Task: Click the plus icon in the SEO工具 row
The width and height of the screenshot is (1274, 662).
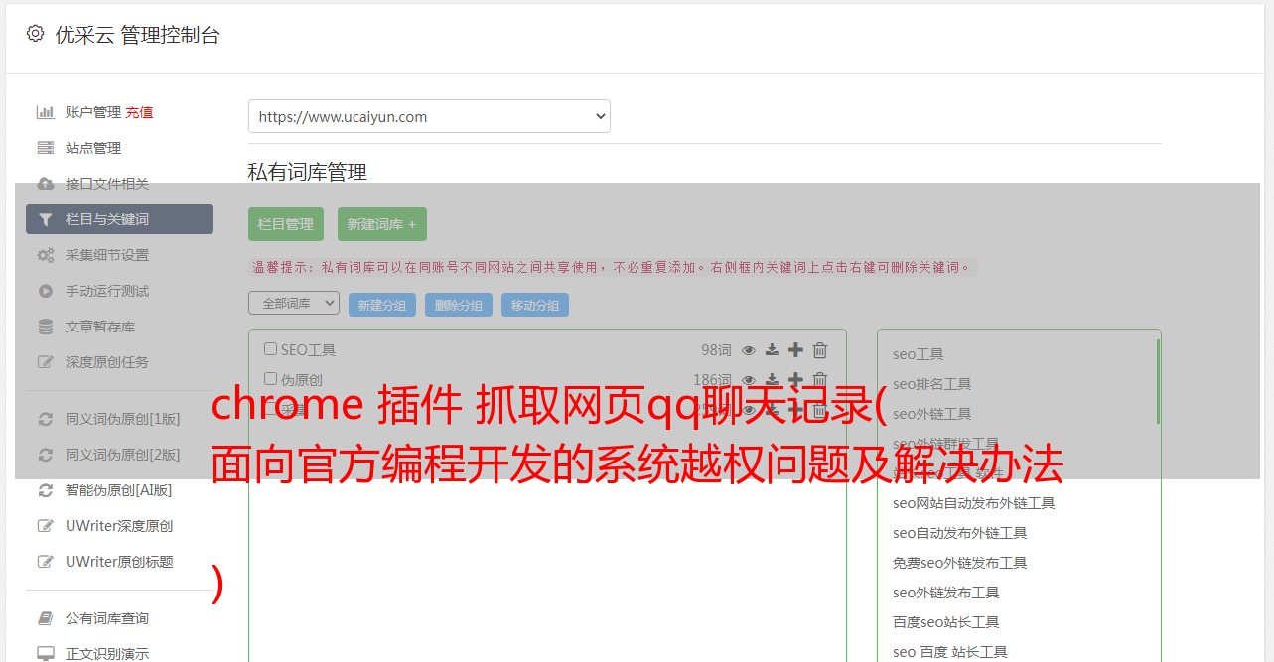Action: (795, 350)
